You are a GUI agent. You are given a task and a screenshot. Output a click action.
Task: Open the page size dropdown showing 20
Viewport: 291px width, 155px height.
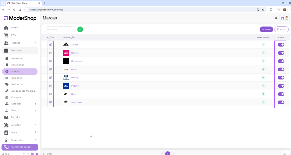285,153
